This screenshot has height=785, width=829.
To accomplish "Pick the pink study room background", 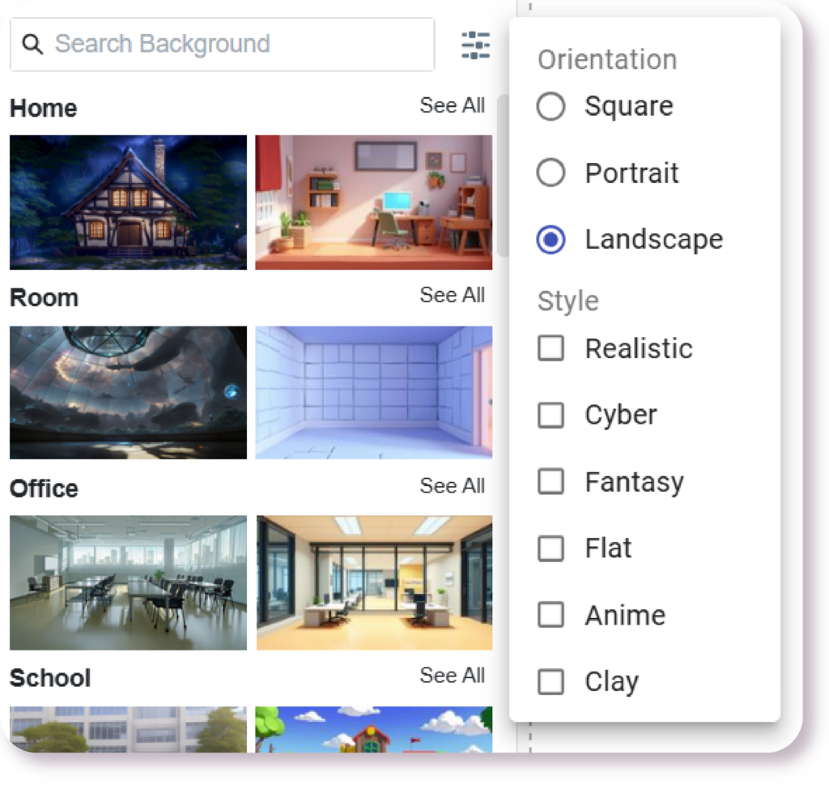I will pyautogui.click(x=373, y=202).
